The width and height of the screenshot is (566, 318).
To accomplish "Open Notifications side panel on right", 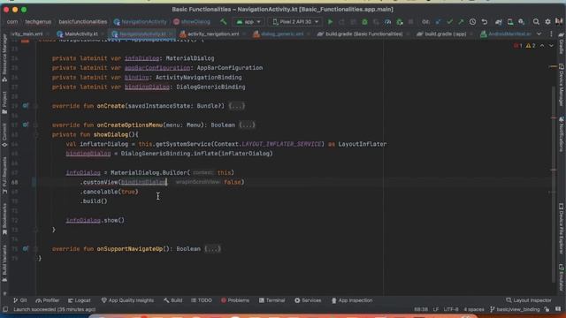I will click(x=562, y=134).
